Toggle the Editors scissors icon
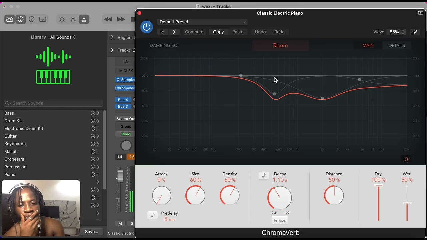The width and height of the screenshot is (427, 240). point(84,19)
